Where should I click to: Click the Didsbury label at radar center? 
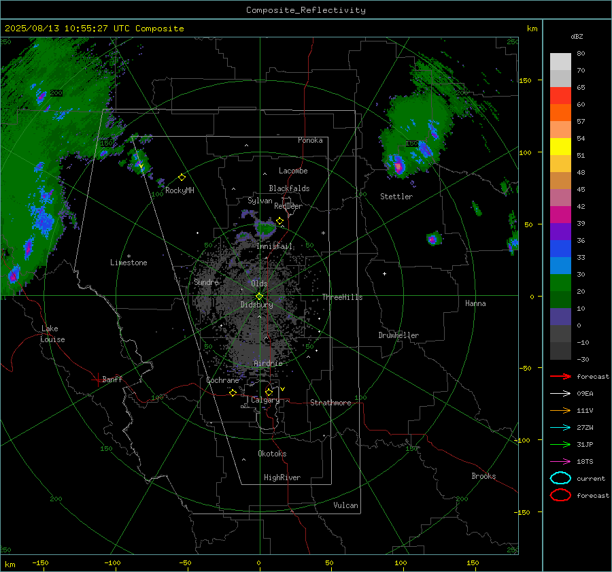pyautogui.click(x=256, y=305)
